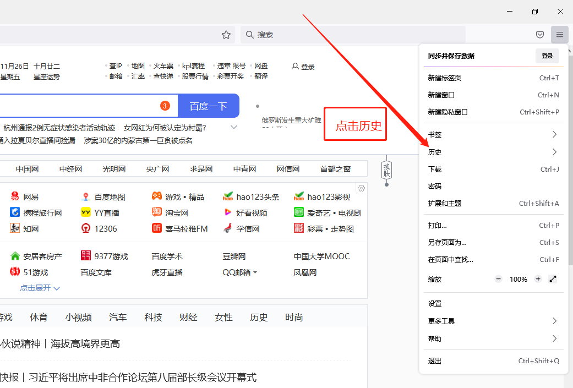Open the 财经 news tab

188,317
